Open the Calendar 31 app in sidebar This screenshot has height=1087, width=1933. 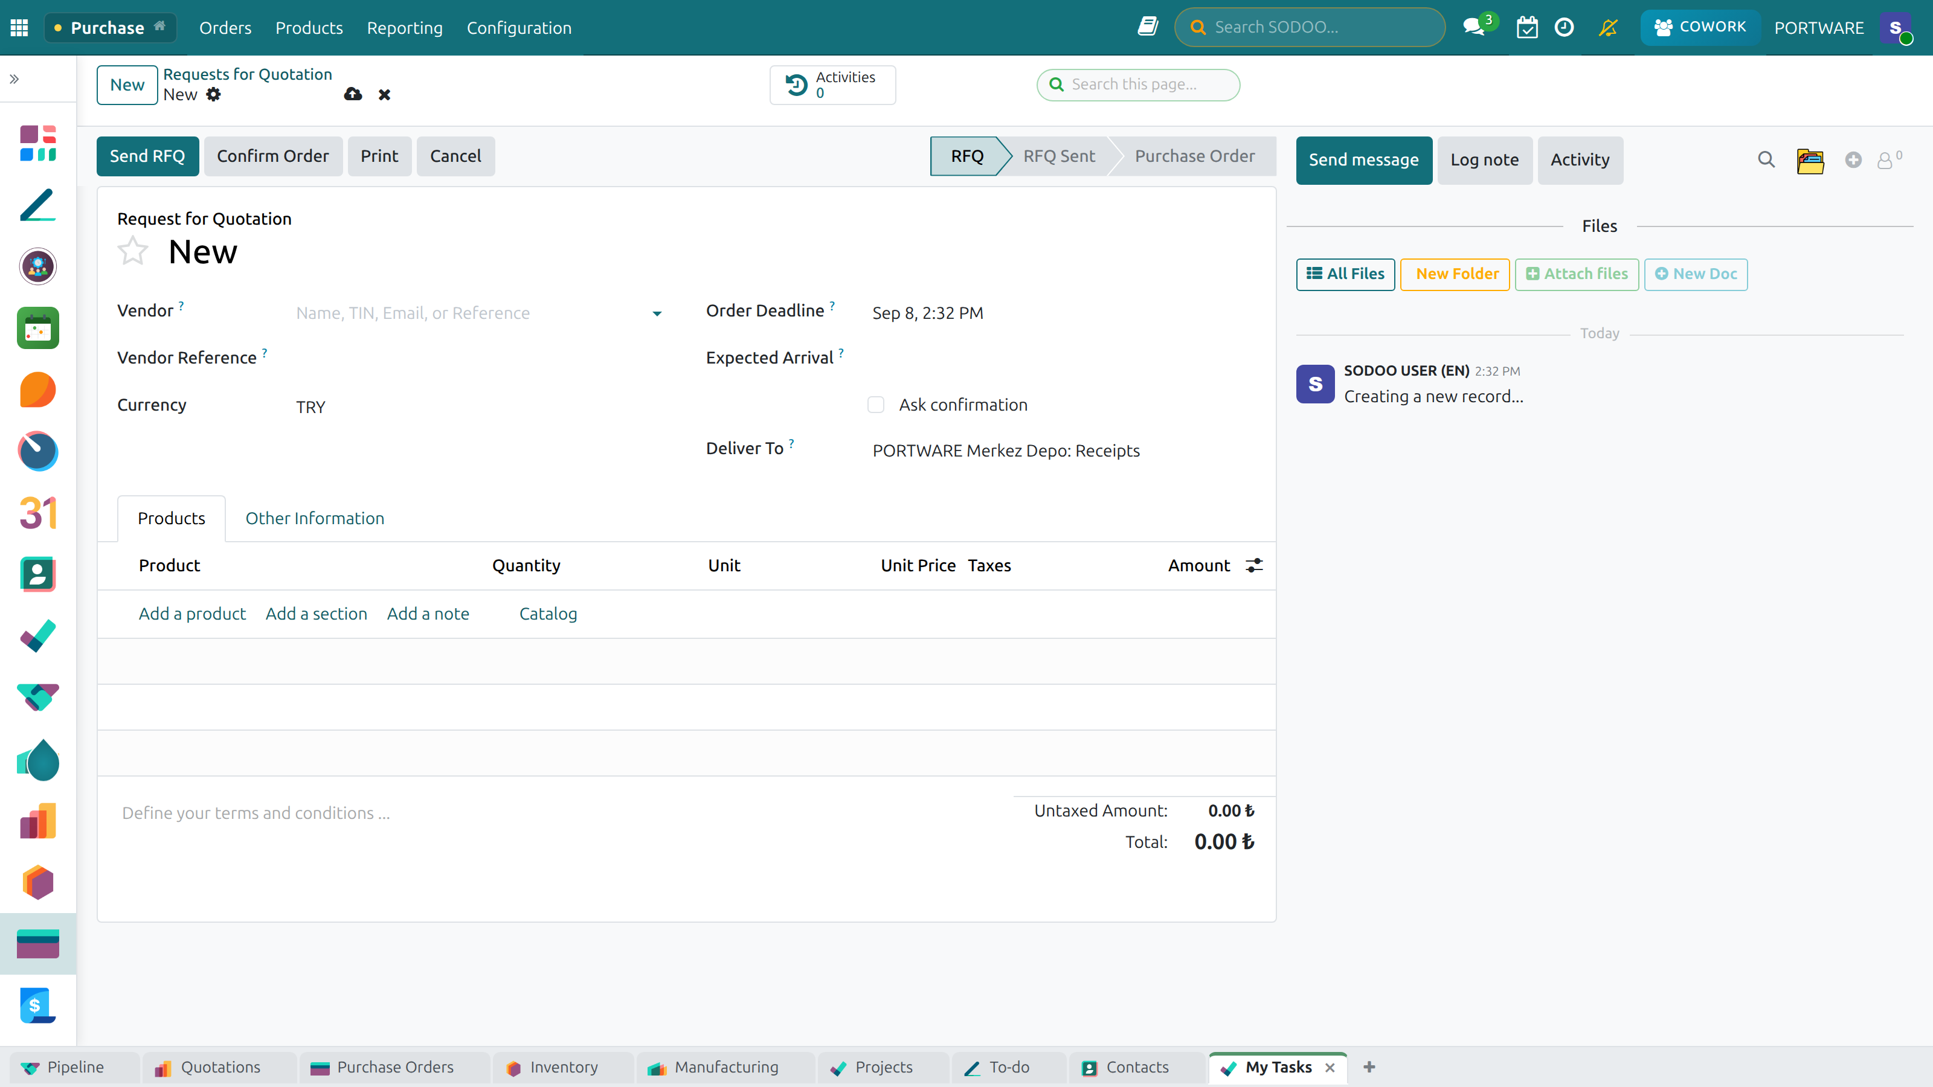point(37,513)
